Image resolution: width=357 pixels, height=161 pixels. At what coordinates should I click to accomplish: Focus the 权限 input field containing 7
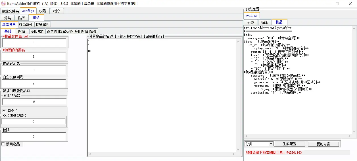[34, 137]
